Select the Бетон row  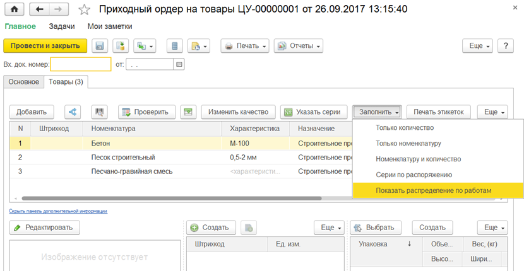[x=181, y=144]
